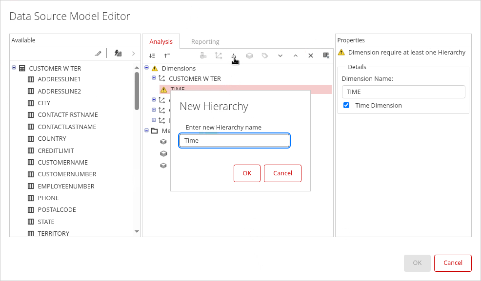Click the Add Measure cube icon
The image size is (481, 281).
(x=249, y=56)
